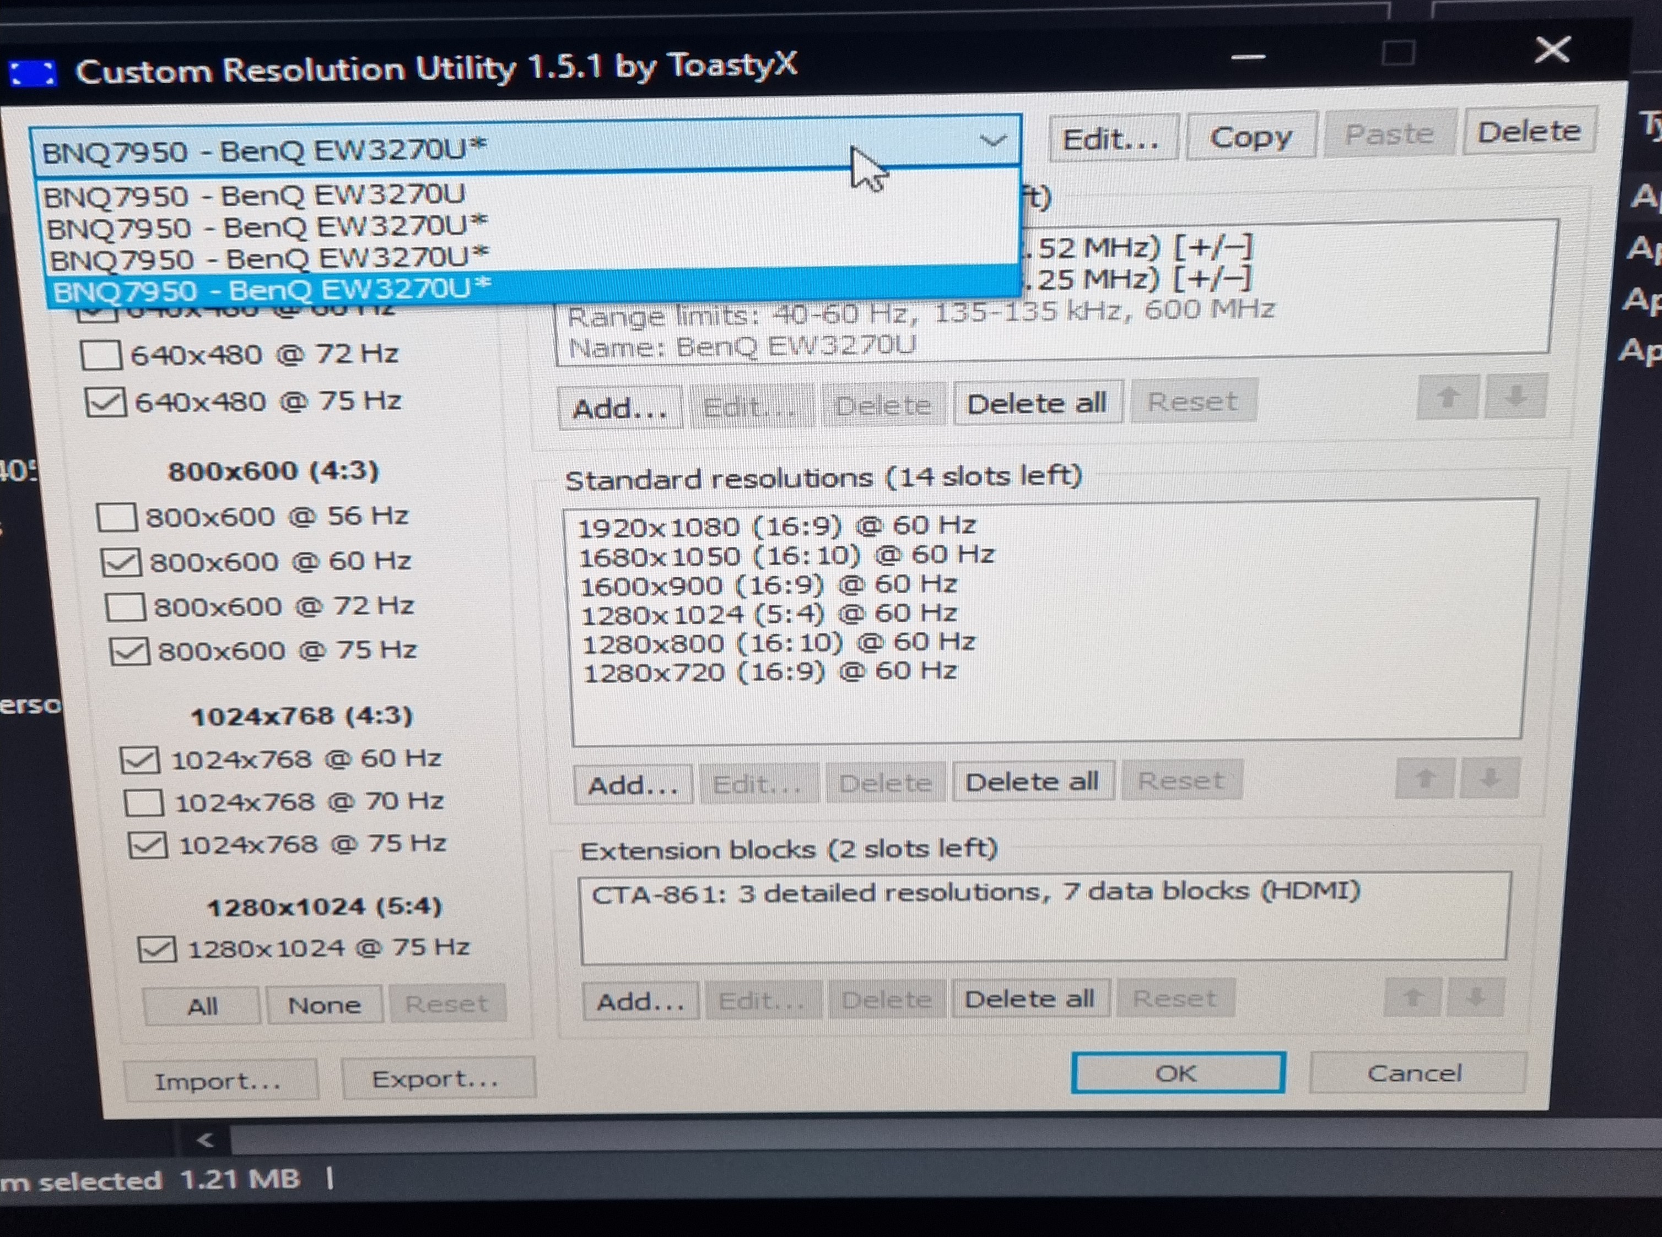
Task: Click the left arrow on horizontal scrollbar
Action: [x=204, y=1141]
